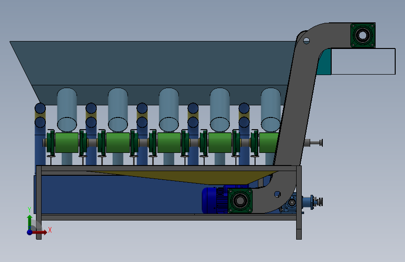The image size is (405, 262).
Task: Select the blue electric motor body
Action: click(x=214, y=200)
